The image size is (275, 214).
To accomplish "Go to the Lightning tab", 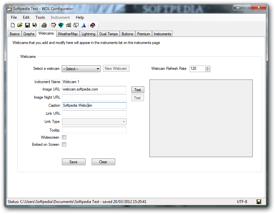I will (88, 34).
